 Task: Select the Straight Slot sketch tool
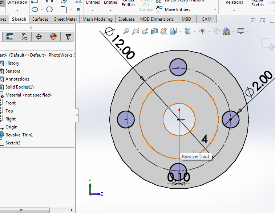tap(35, 9)
